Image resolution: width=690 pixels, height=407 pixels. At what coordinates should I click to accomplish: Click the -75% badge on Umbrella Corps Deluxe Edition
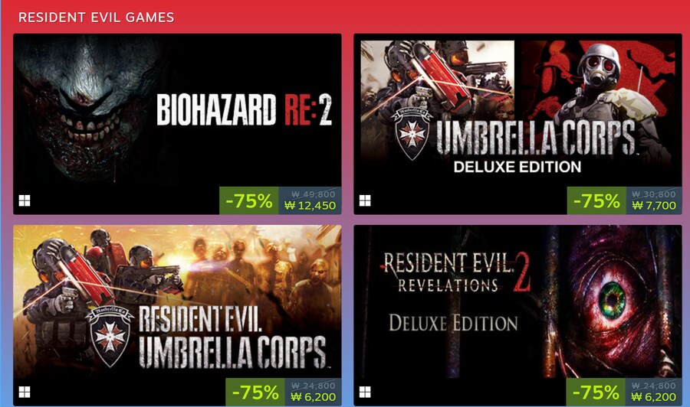[x=596, y=200]
